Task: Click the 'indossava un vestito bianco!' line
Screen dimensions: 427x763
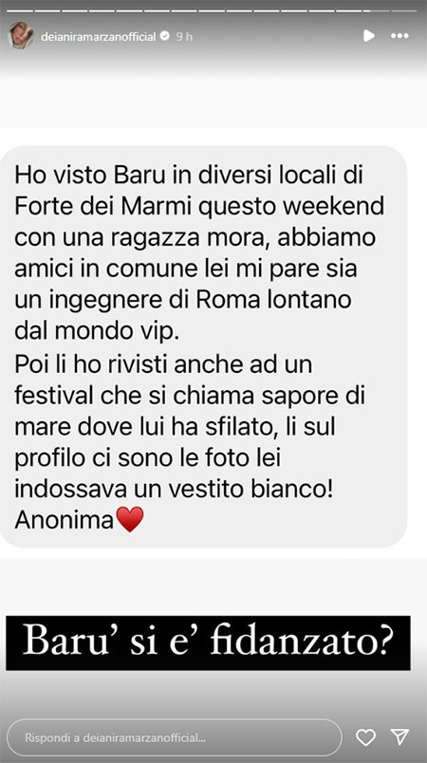Action: point(174,489)
